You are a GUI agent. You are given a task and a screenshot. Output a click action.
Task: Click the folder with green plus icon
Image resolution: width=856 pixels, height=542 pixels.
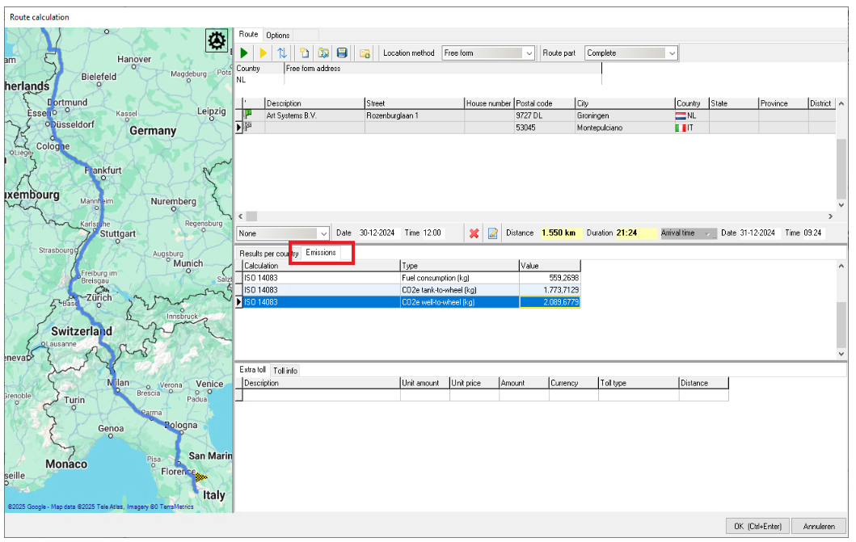365,53
